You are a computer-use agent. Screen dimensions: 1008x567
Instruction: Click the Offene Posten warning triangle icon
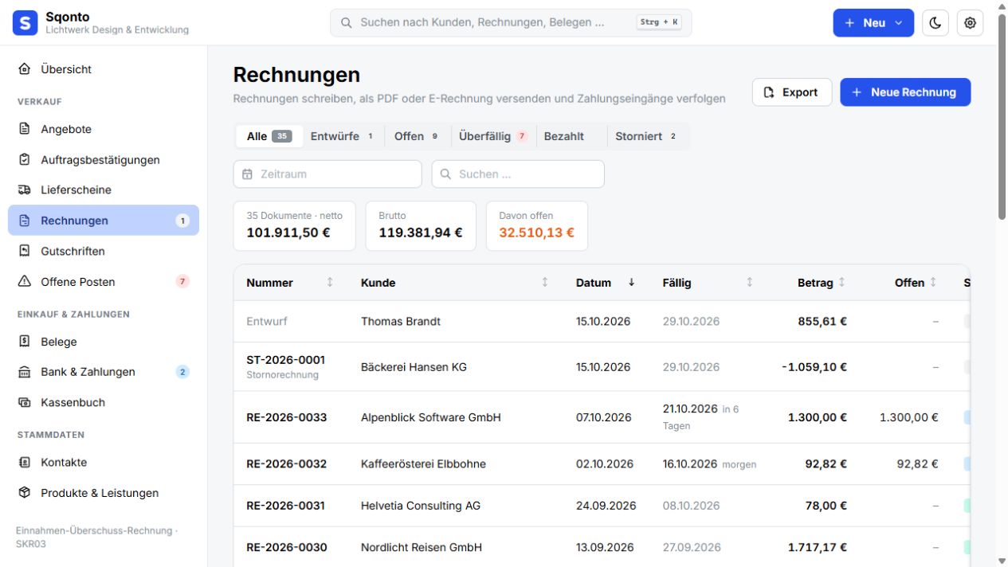point(24,281)
